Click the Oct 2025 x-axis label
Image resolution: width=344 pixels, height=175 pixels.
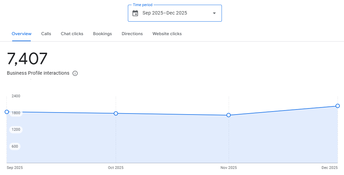pyautogui.click(x=116, y=168)
